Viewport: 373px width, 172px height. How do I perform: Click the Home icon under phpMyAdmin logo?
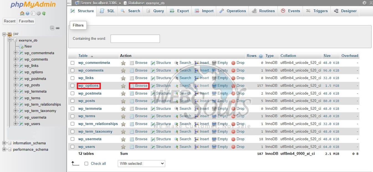pyautogui.click(x=22, y=13)
